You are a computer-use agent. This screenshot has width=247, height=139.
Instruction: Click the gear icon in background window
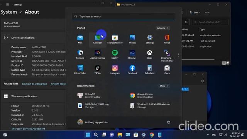[x=203, y=81]
